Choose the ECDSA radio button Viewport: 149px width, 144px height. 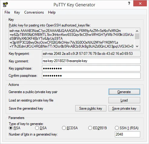tap(70, 128)
